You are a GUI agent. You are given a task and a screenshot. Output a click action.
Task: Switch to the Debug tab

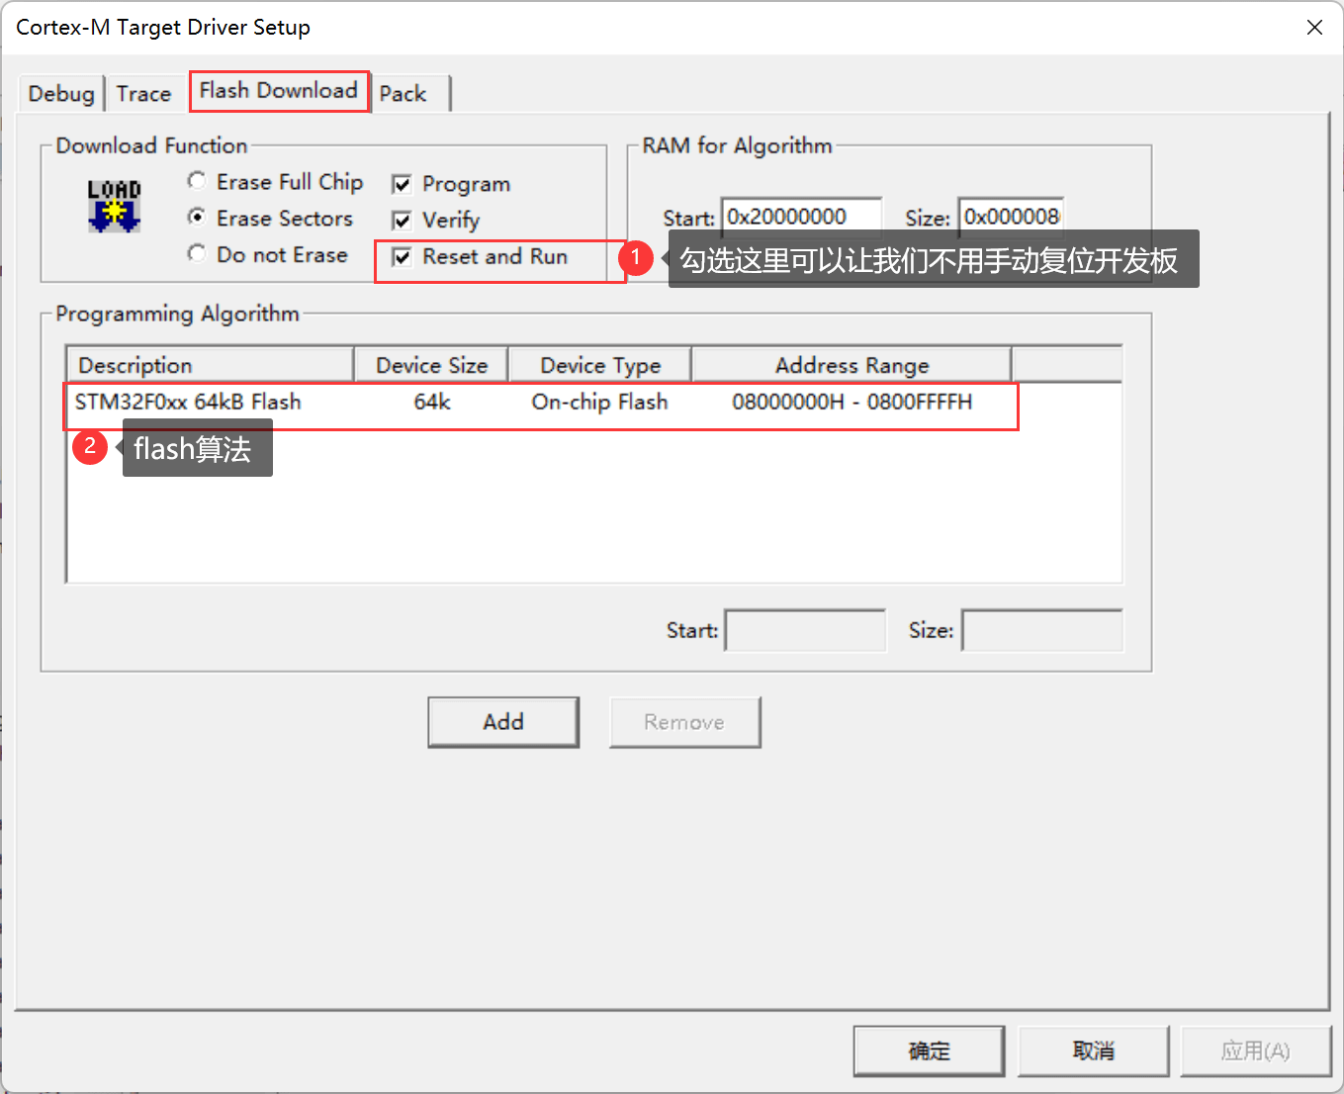pyautogui.click(x=61, y=94)
